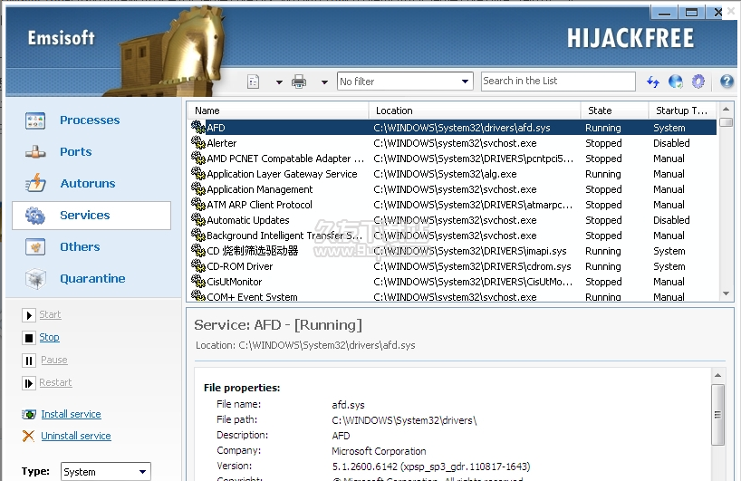Click the CD-ROM Driver row gear icon

point(198,265)
